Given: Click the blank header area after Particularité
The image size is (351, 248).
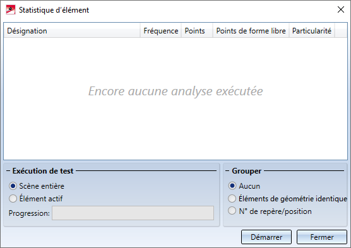Looking at the screenshot, I should point(341,31).
